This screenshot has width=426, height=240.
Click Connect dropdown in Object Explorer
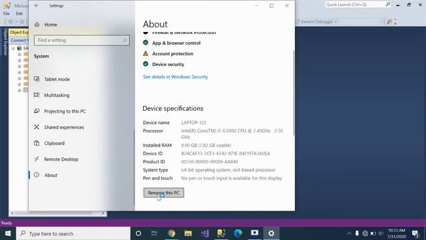coord(20,40)
